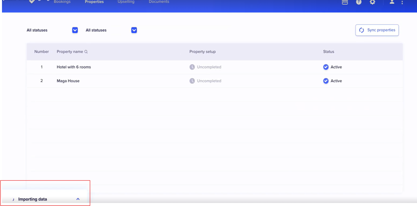The width and height of the screenshot is (417, 206).
Task: Click the help question mark icon
Action: 359,2
